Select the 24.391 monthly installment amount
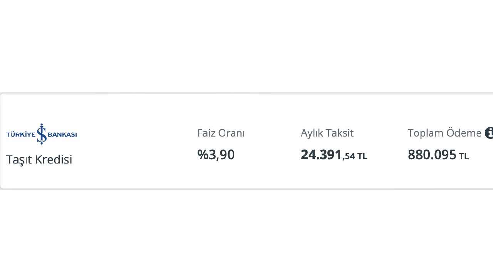Image resolution: width=493 pixels, height=277 pixels. click(321, 155)
